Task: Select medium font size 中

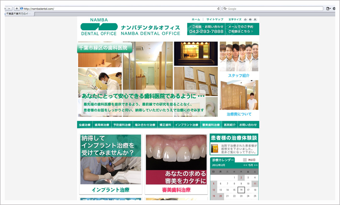Action: tap(250, 19)
